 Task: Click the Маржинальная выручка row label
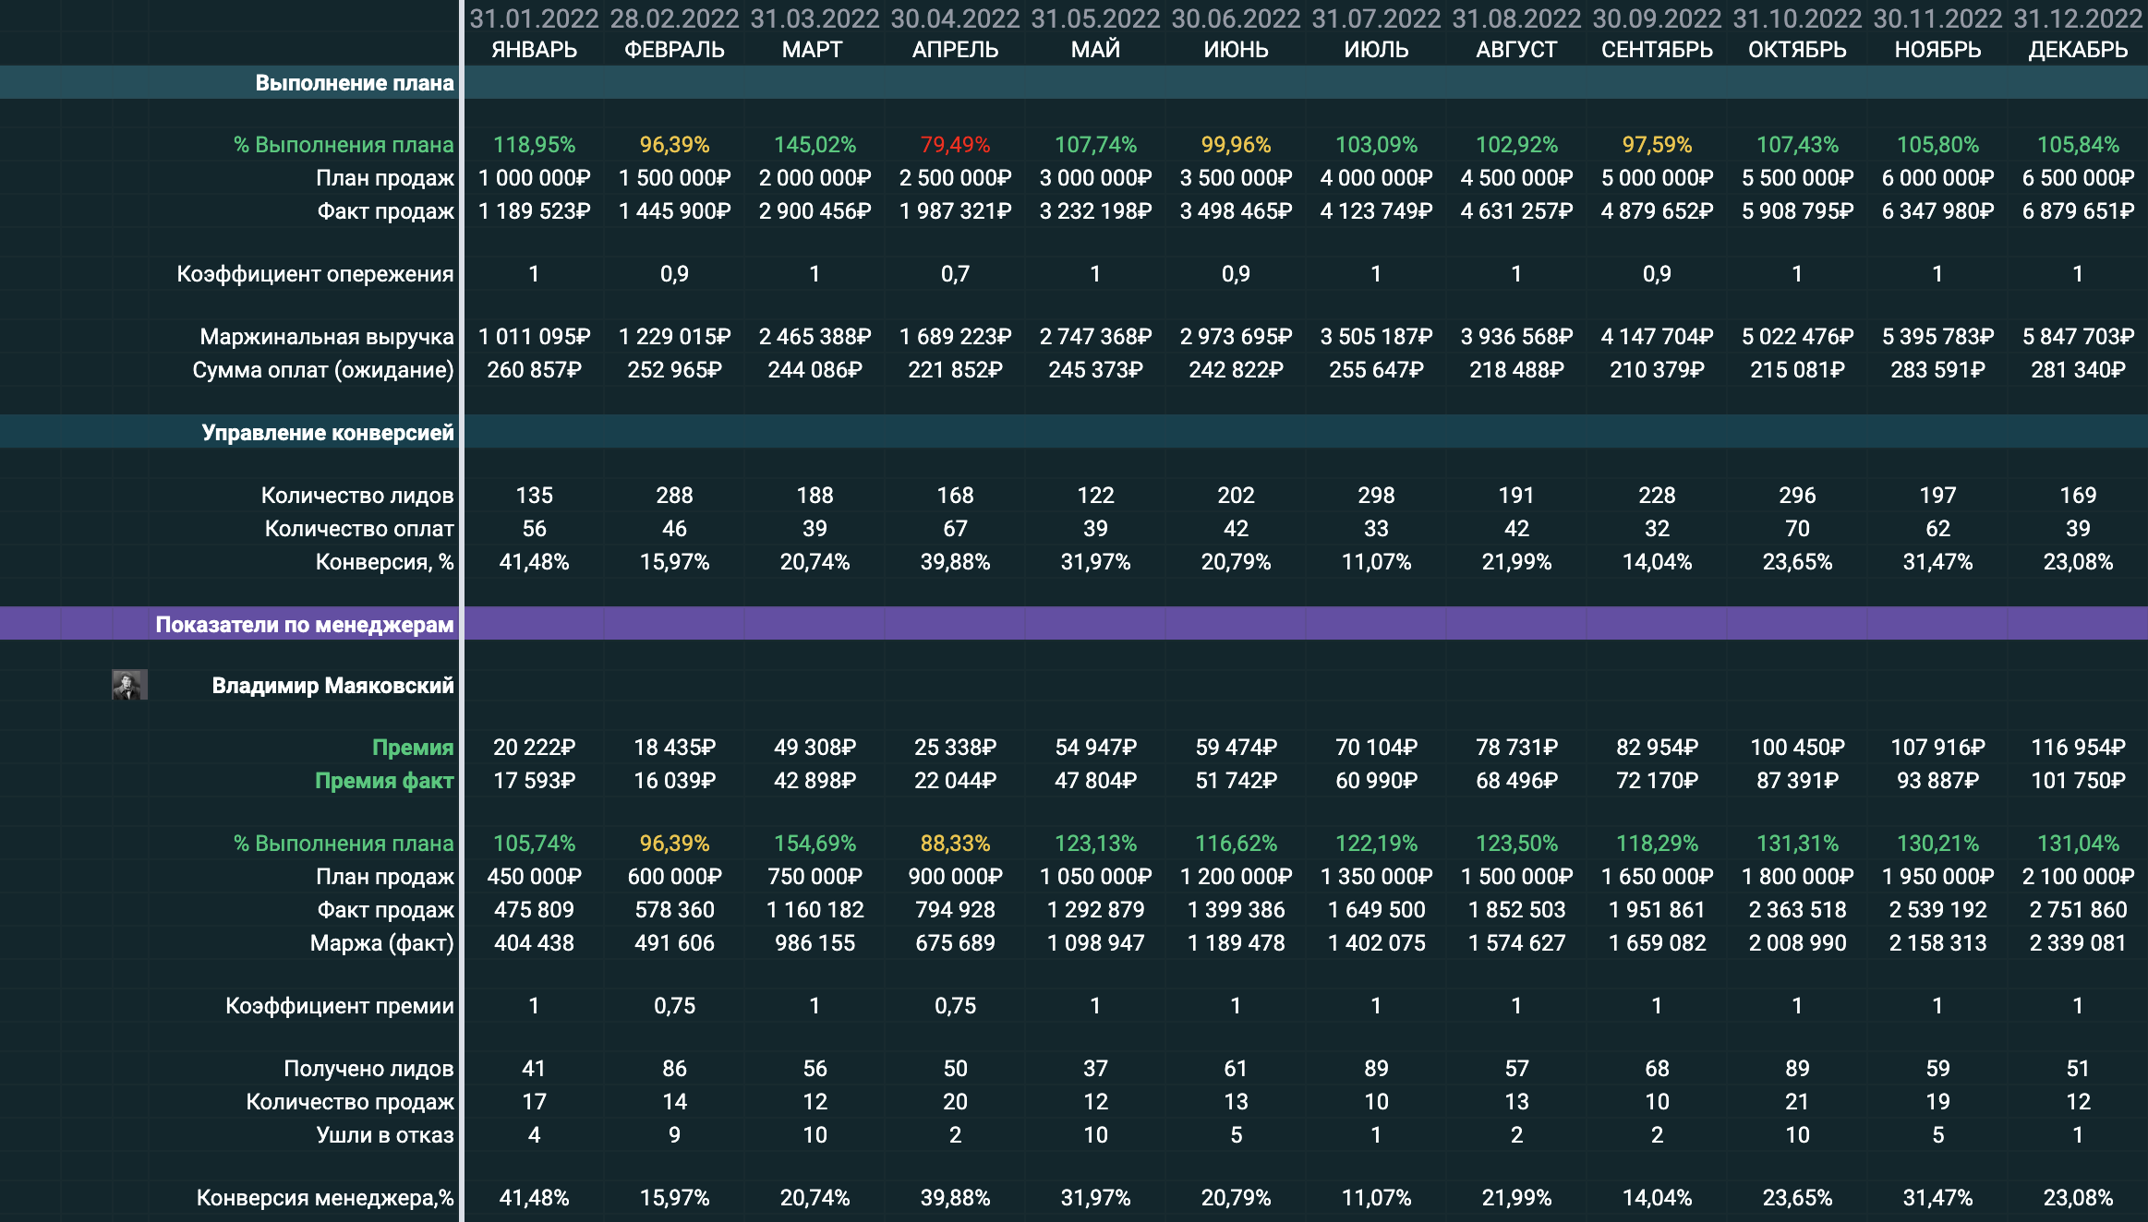click(x=327, y=337)
